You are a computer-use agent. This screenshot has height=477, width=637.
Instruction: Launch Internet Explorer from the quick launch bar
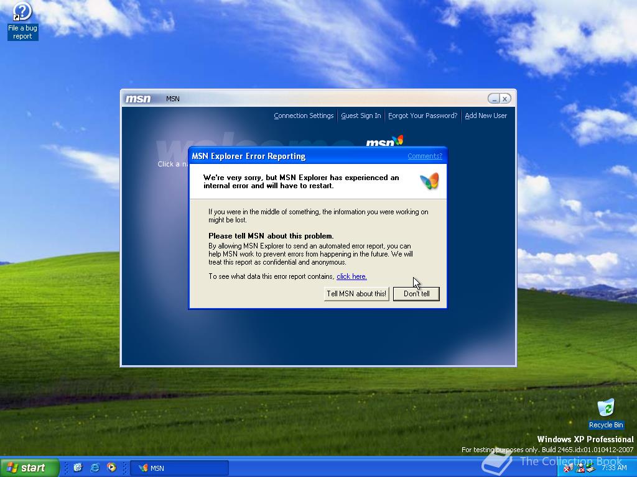pos(95,468)
